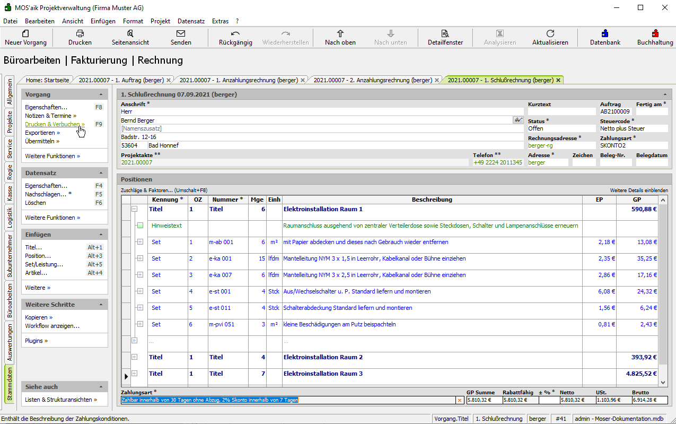Launch the Buchhaltung module
The width and height of the screenshot is (676, 424).
pos(655,33)
